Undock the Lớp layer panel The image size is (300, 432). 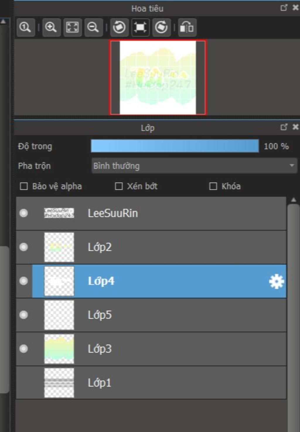point(284,127)
